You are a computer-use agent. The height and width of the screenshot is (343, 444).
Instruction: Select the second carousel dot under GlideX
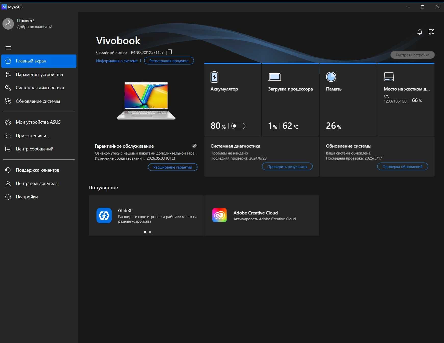150,232
